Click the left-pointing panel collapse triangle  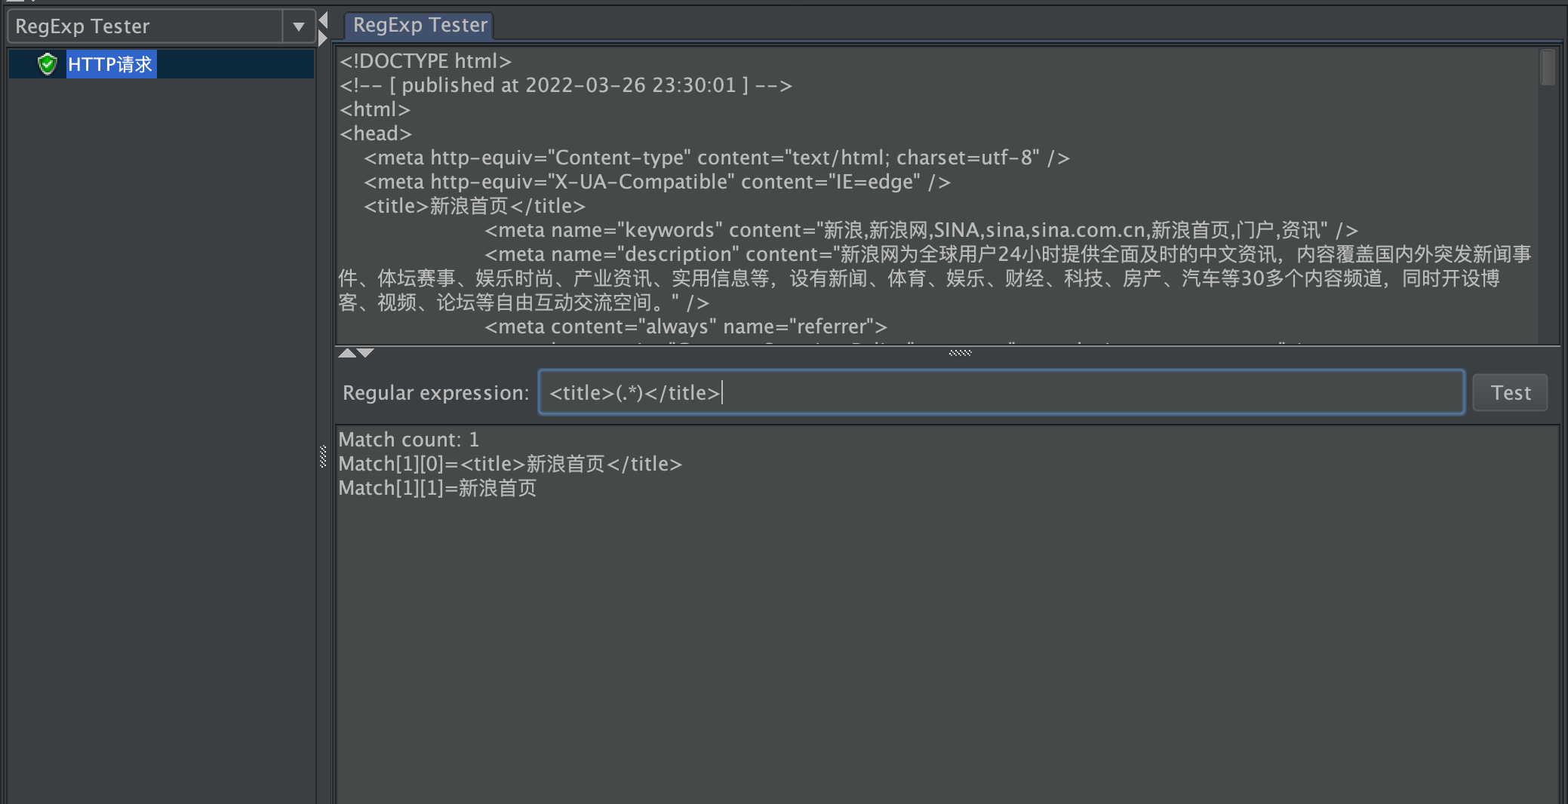point(323,20)
